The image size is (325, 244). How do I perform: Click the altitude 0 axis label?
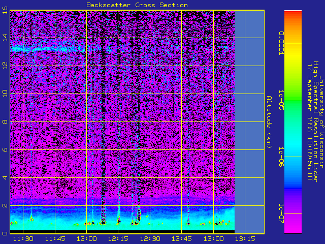coord(5,233)
